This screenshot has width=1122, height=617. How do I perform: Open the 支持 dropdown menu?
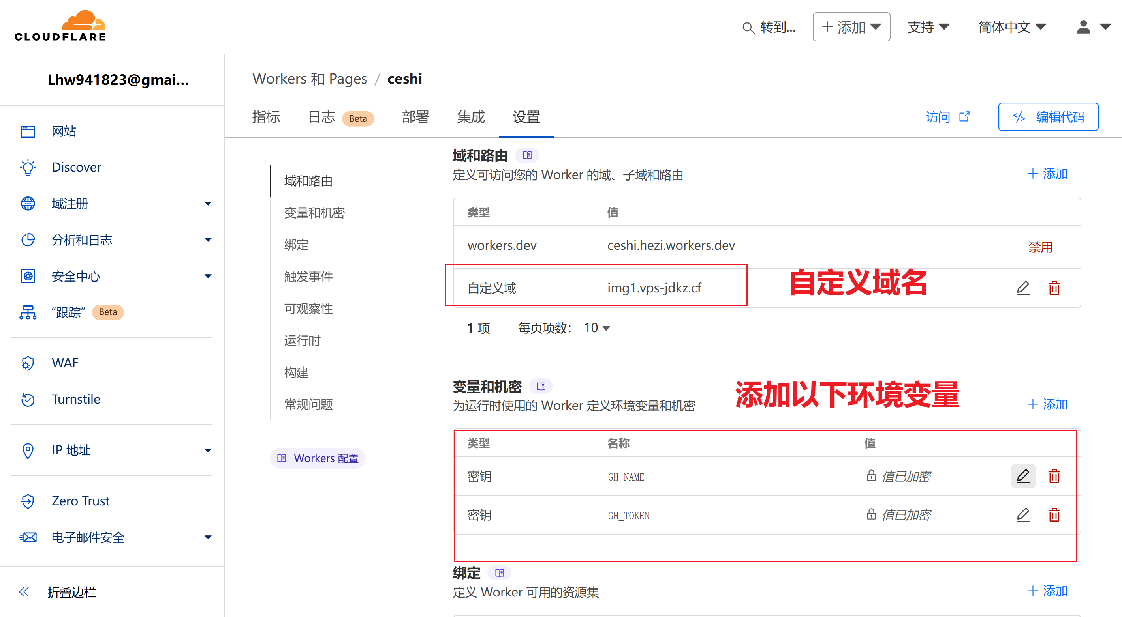[x=928, y=27]
